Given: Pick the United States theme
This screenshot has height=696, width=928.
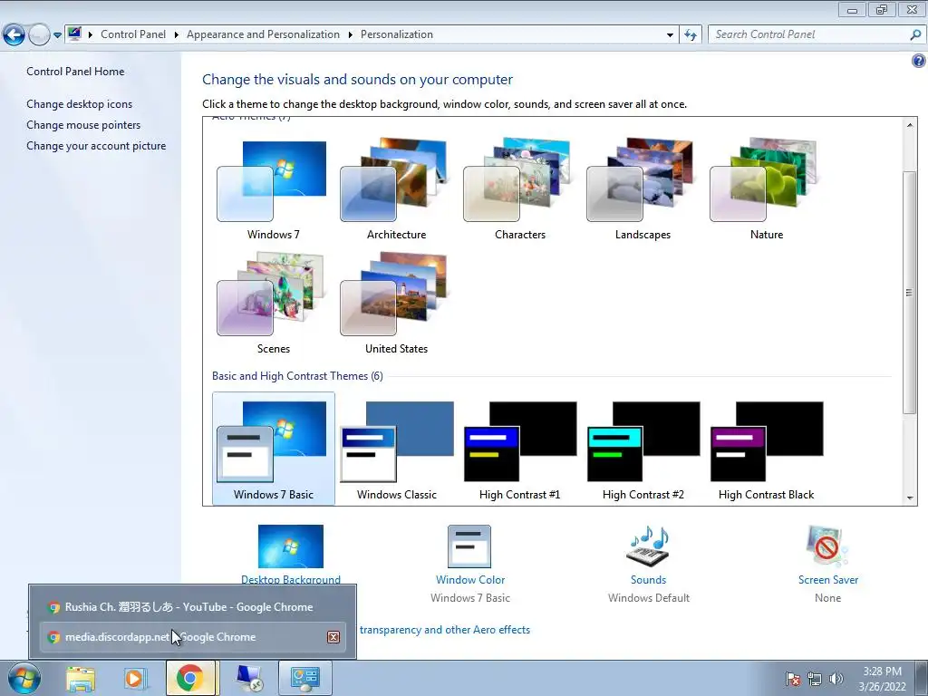Looking at the screenshot, I should [x=396, y=303].
